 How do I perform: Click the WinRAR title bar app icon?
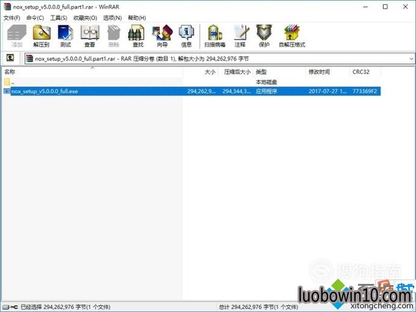7,7
